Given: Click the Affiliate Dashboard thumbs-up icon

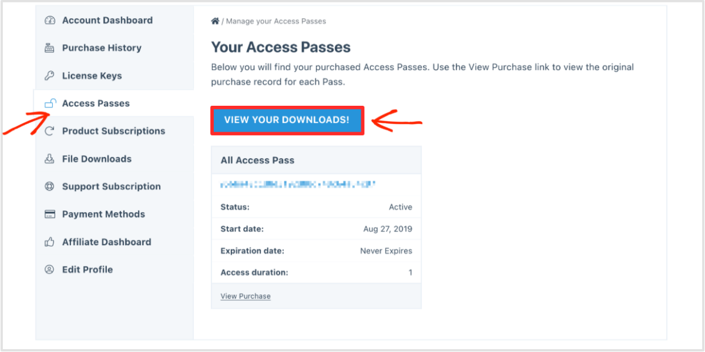Looking at the screenshot, I should tap(50, 242).
